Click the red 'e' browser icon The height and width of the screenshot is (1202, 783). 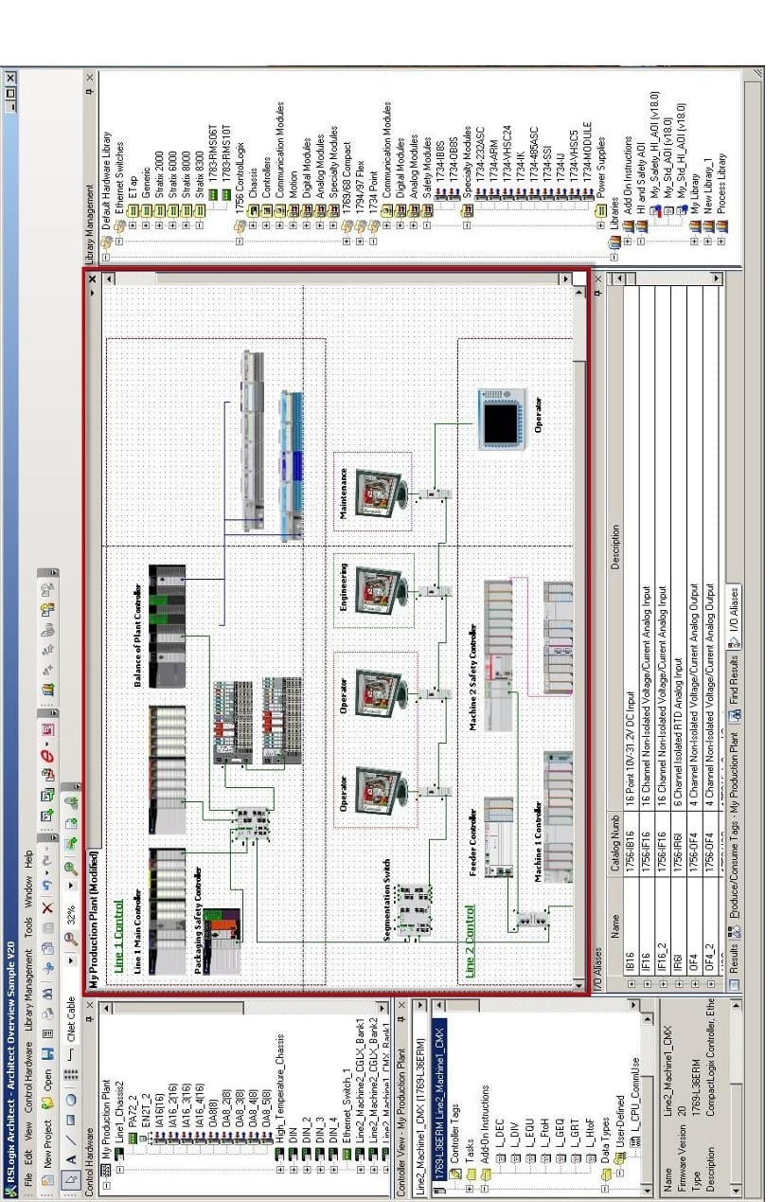47,756
